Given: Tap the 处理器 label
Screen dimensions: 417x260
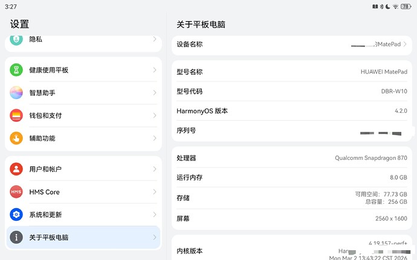Looking at the screenshot, I should point(186,158).
